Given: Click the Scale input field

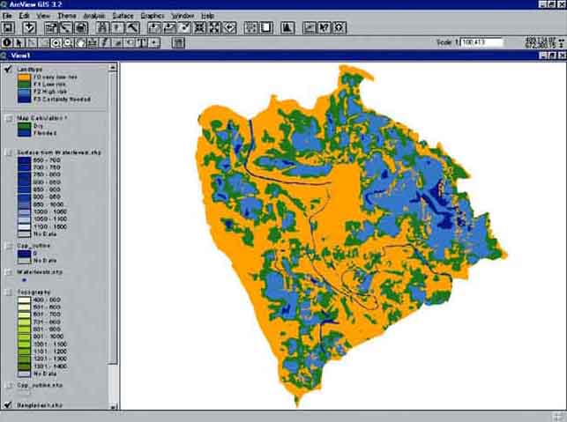Looking at the screenshot, I should click(x=484, y=41).
